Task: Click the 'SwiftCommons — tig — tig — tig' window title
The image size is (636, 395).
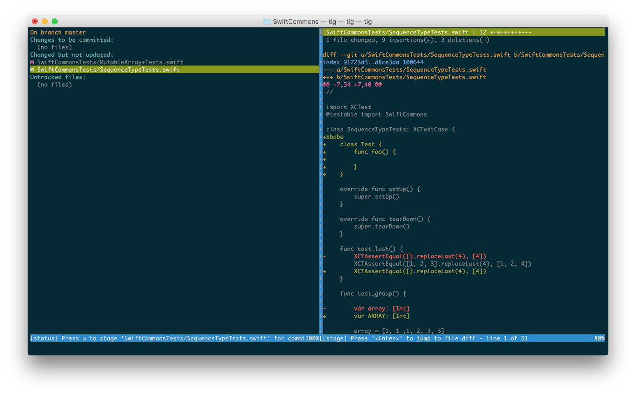Action: pyautogui.click(x=322, y=21)
